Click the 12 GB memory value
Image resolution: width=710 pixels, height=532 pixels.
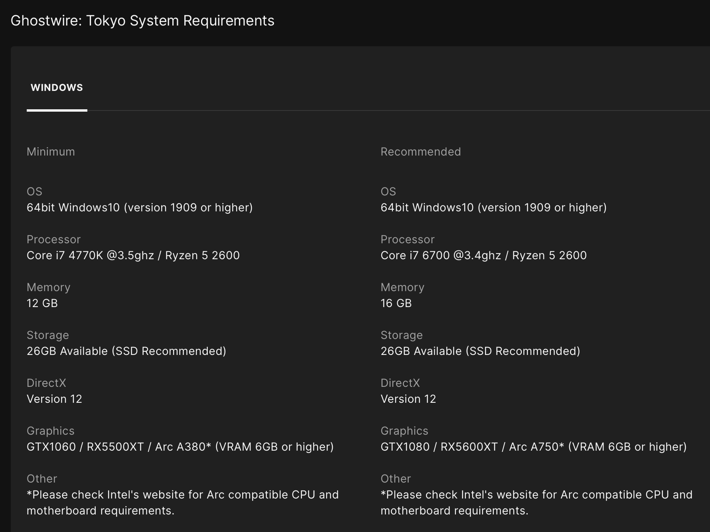click(x=42, y=303)
